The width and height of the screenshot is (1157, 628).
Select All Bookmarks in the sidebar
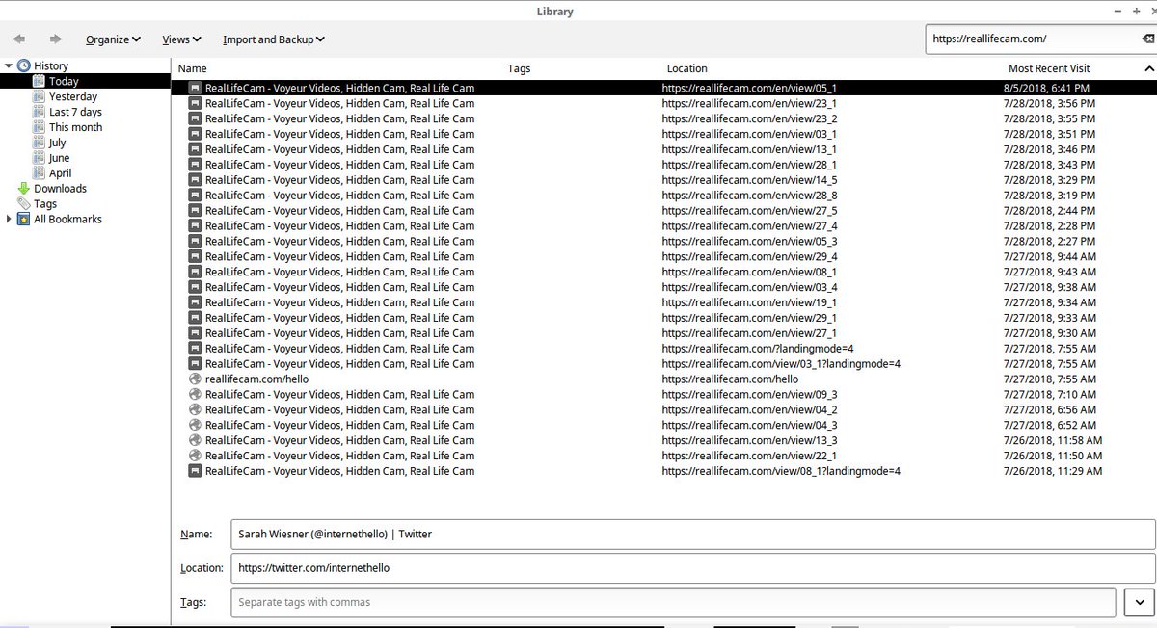click(x=67, y=220)
